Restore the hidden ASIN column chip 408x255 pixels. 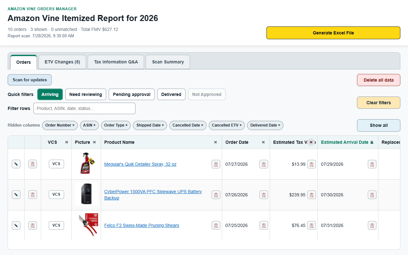(89, 125)
